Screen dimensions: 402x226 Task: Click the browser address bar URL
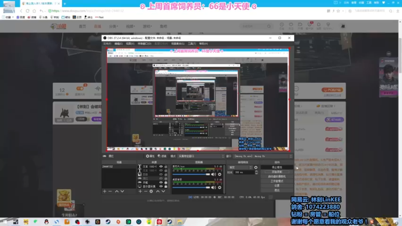[x=87, y=11]
